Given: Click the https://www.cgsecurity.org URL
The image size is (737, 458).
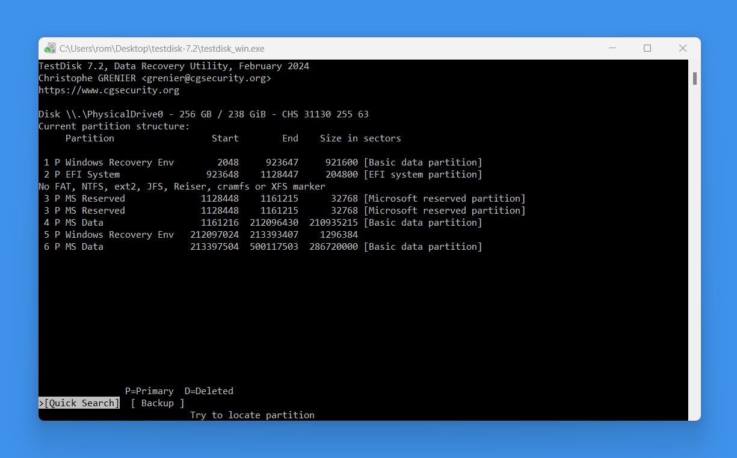Looking at the screenshot, I should pos(109,90).
